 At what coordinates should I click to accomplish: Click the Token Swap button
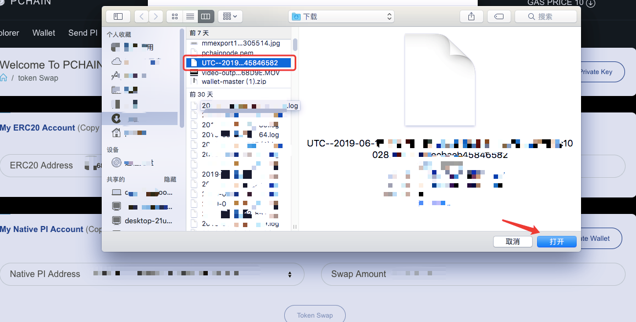tap(315, 315)
